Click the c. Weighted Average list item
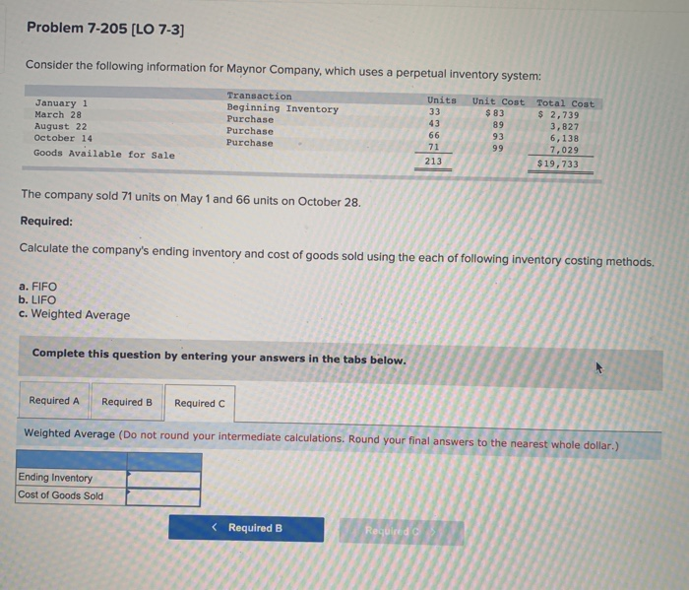The width and height of the screenshot is (689, 590). coord(74,315)
